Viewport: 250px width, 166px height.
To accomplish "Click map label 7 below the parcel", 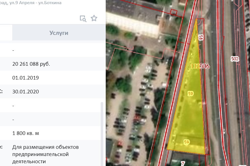I will (183, 164).
